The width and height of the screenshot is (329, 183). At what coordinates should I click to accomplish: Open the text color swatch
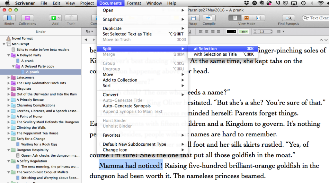click(231, 32)
